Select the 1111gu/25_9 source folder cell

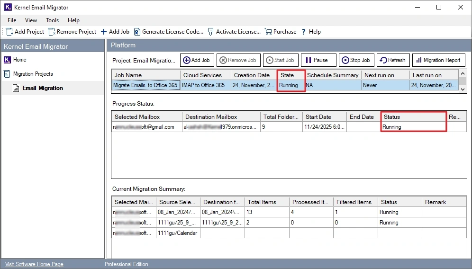(178, 223)
